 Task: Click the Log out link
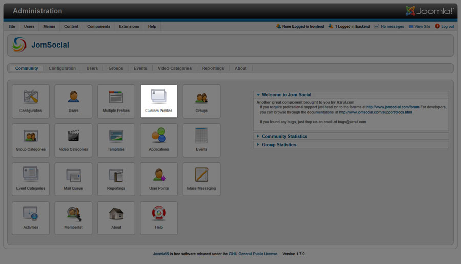click(x=448, y=27)
